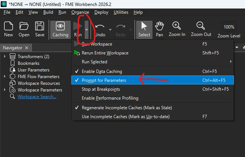The width and height of the screenshot is (245, 157).
Task: Expand the FME Flow Parameters node
Action: point(5,76)
